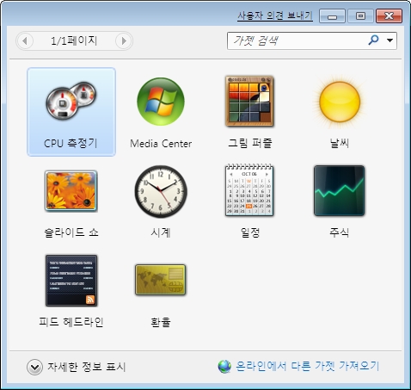Go to the next gadget page
The image size is (411, 390).
pos(124,41)
